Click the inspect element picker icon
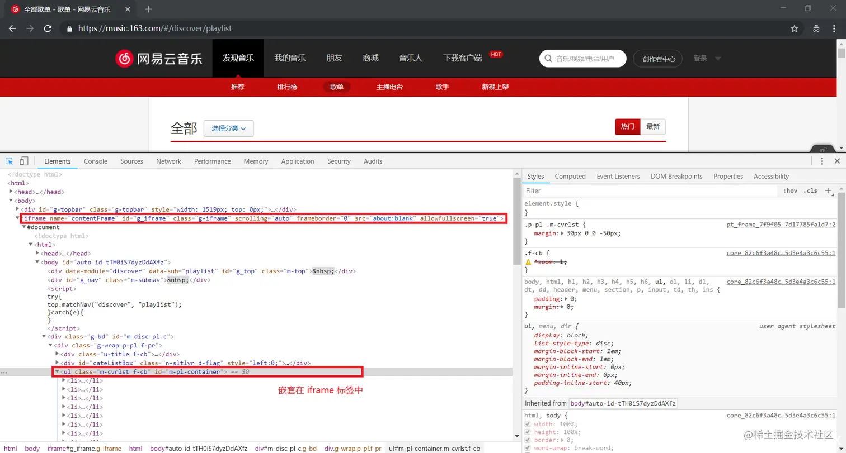846x453 pixels. coord(10,161)
